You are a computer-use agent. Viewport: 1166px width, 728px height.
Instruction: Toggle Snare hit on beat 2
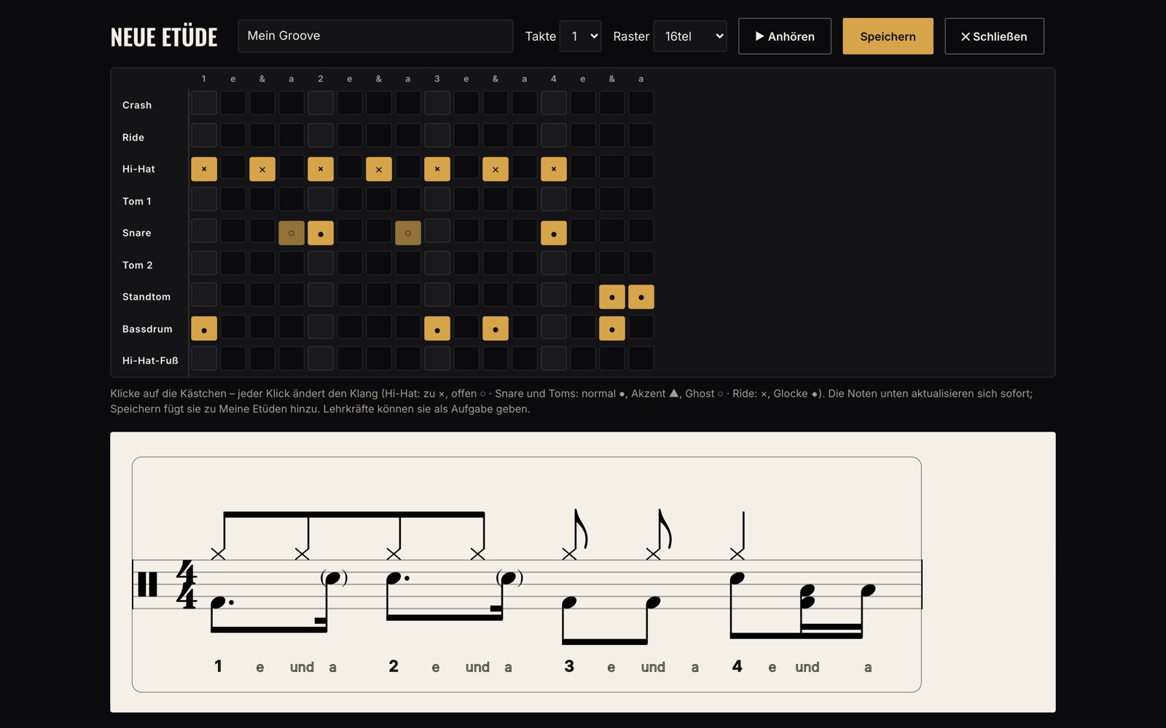coord(321,233)
